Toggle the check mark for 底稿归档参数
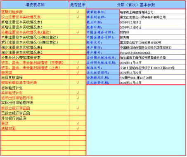The image size is (187, 157). coord(78,12)
